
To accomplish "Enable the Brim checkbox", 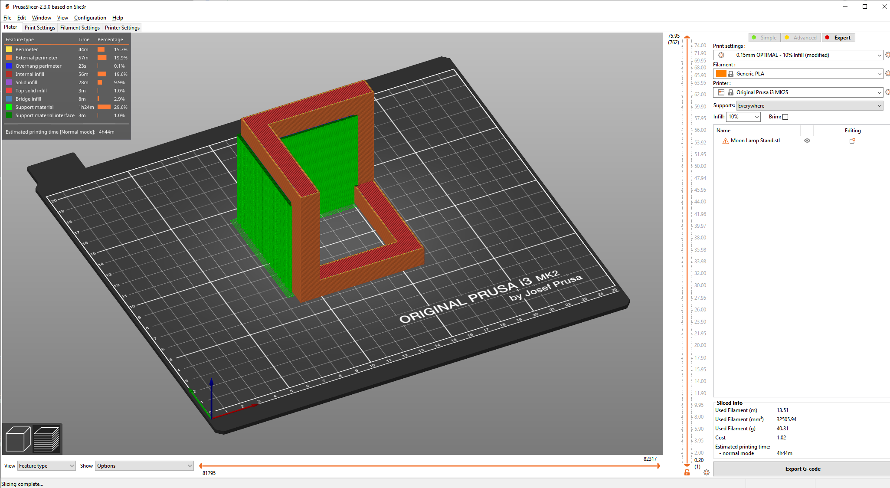I will click(785, 117).
